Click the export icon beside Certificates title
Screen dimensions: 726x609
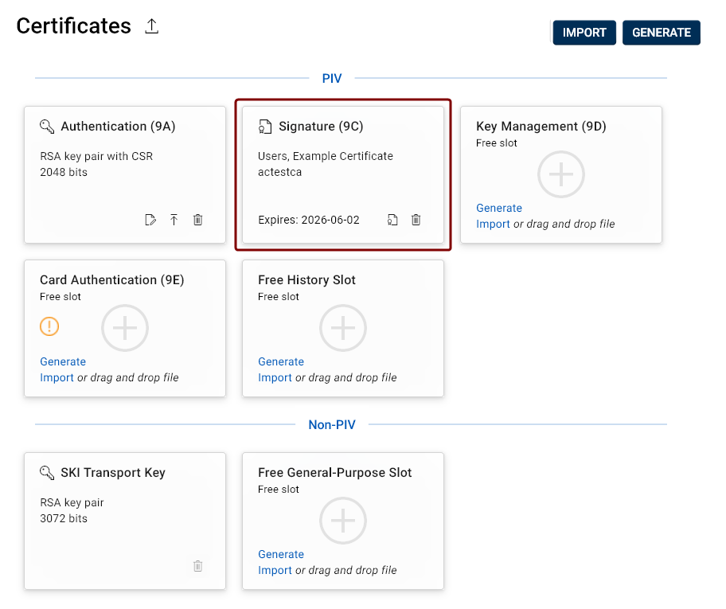(x=152, y=26)
